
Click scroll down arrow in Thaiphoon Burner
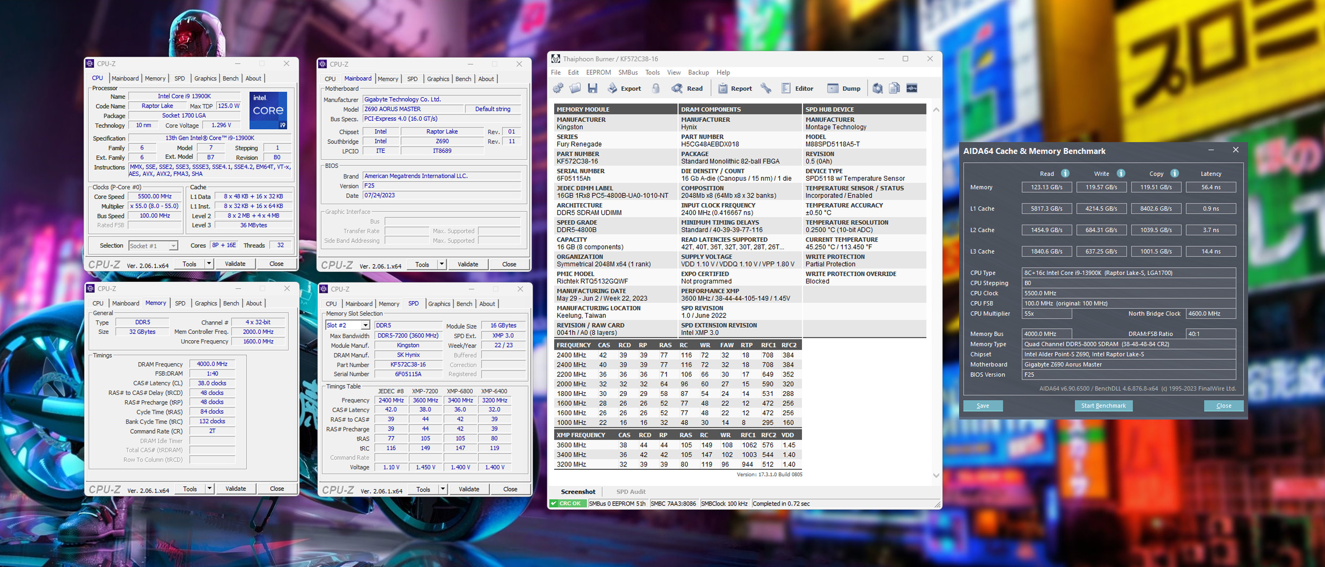tap(935, 475)
